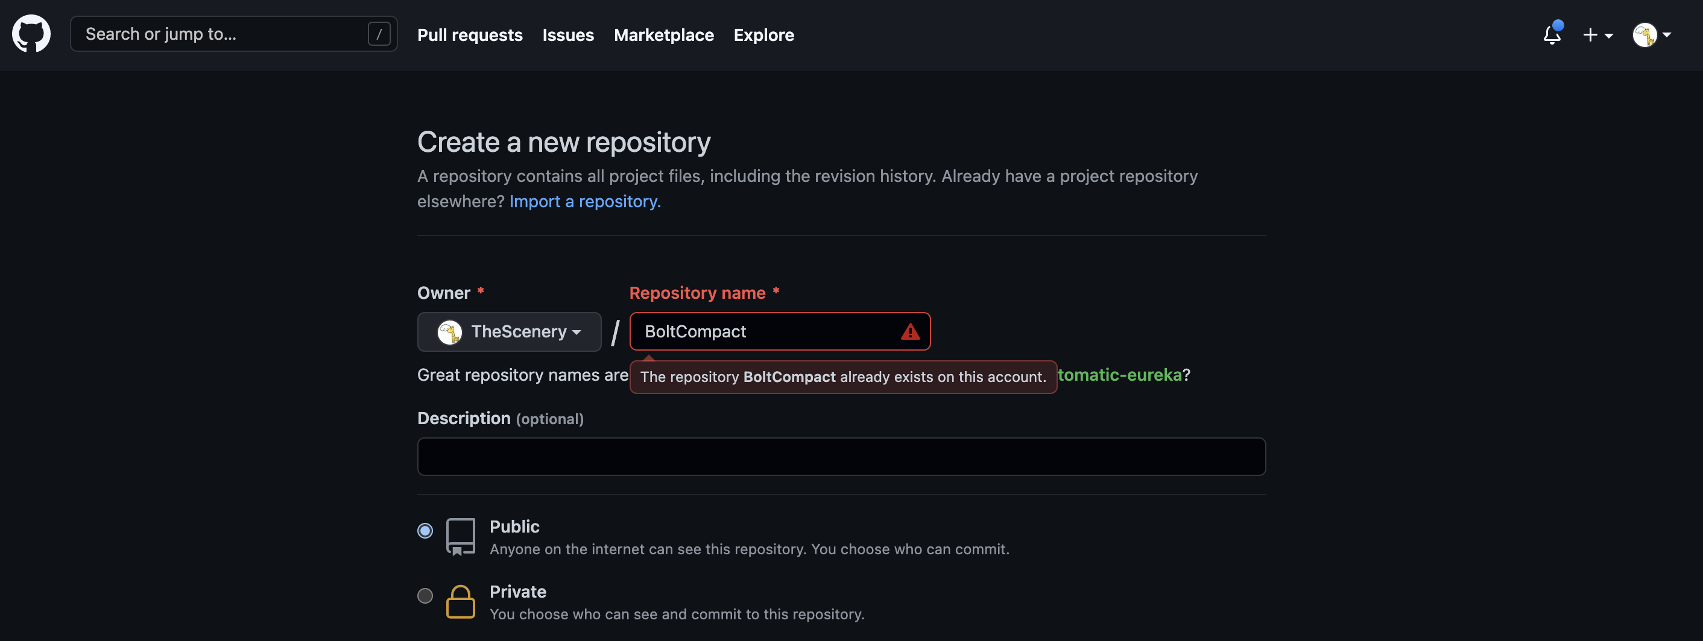The width and height of the screenshot is (1703, 641).
Task: Click the plus icon to create new
Action: pyautogui.click(x=1590, y=35)
